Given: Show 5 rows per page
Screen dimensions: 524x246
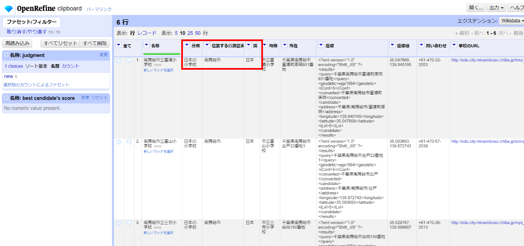Looking at the screenshot, I should click(176, 33).
